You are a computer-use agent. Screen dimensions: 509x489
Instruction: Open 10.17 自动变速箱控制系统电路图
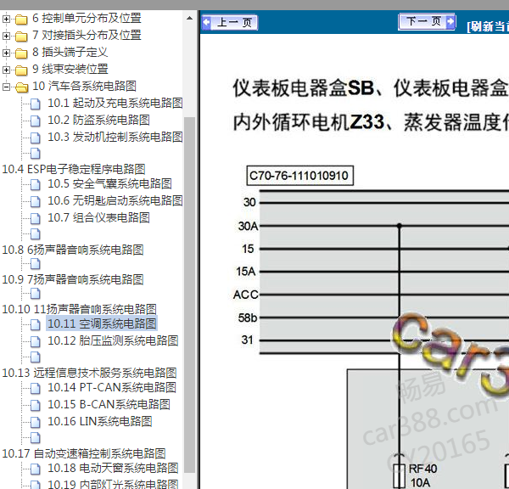84,453
